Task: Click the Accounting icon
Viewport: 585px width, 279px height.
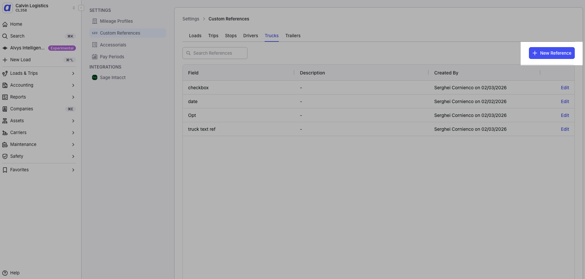Action: (5, 85)
